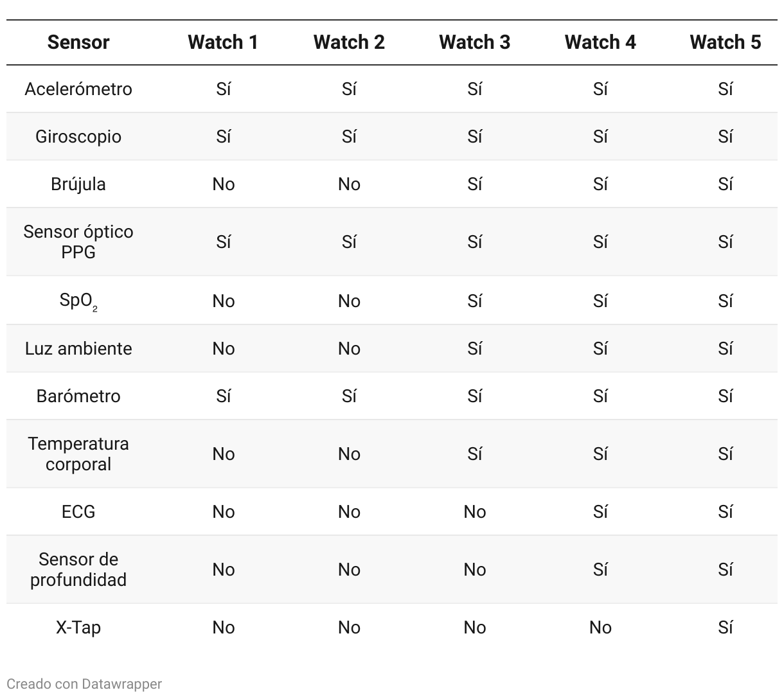Click the ECG row label
This screenshot has height=699, width=784.
78,511
